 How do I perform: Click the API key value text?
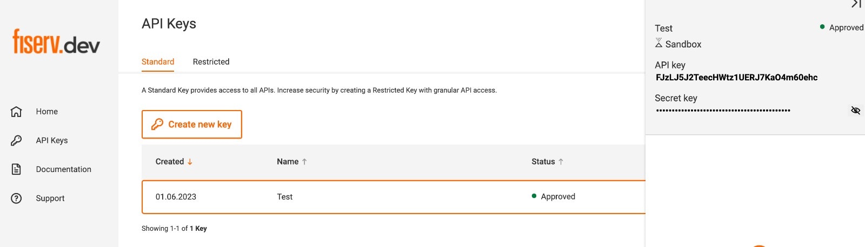pyautogui.click(x=736, y=78)
